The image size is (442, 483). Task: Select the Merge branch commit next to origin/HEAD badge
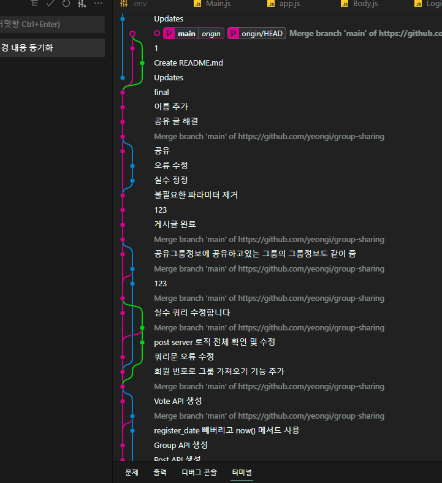coord(365,34)
